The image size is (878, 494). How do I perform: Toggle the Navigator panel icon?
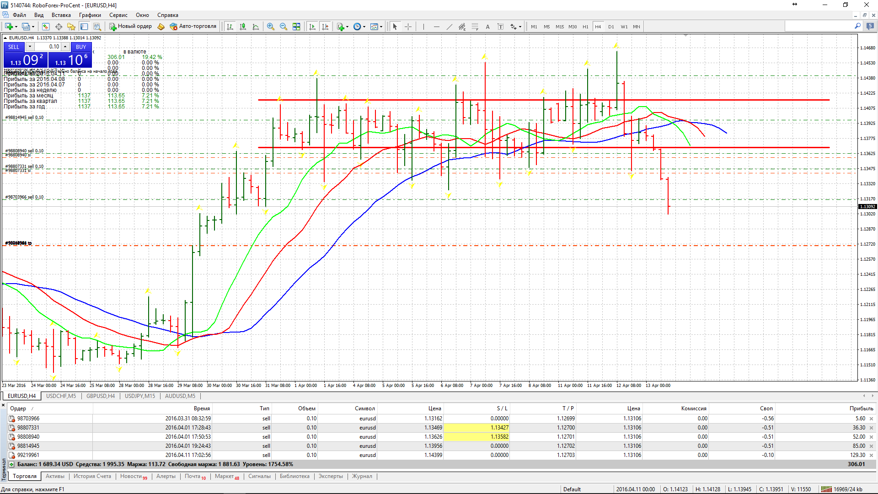point(71,27)
